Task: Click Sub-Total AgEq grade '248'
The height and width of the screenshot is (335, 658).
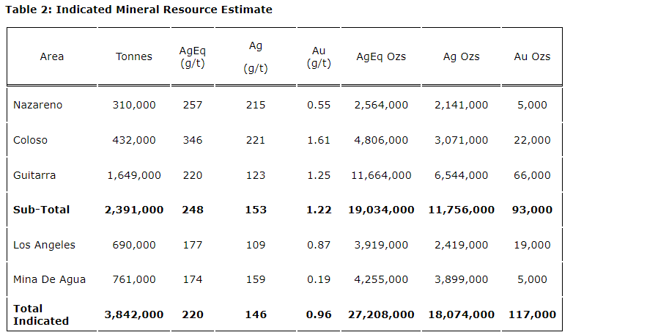Action: pos(193,210)
